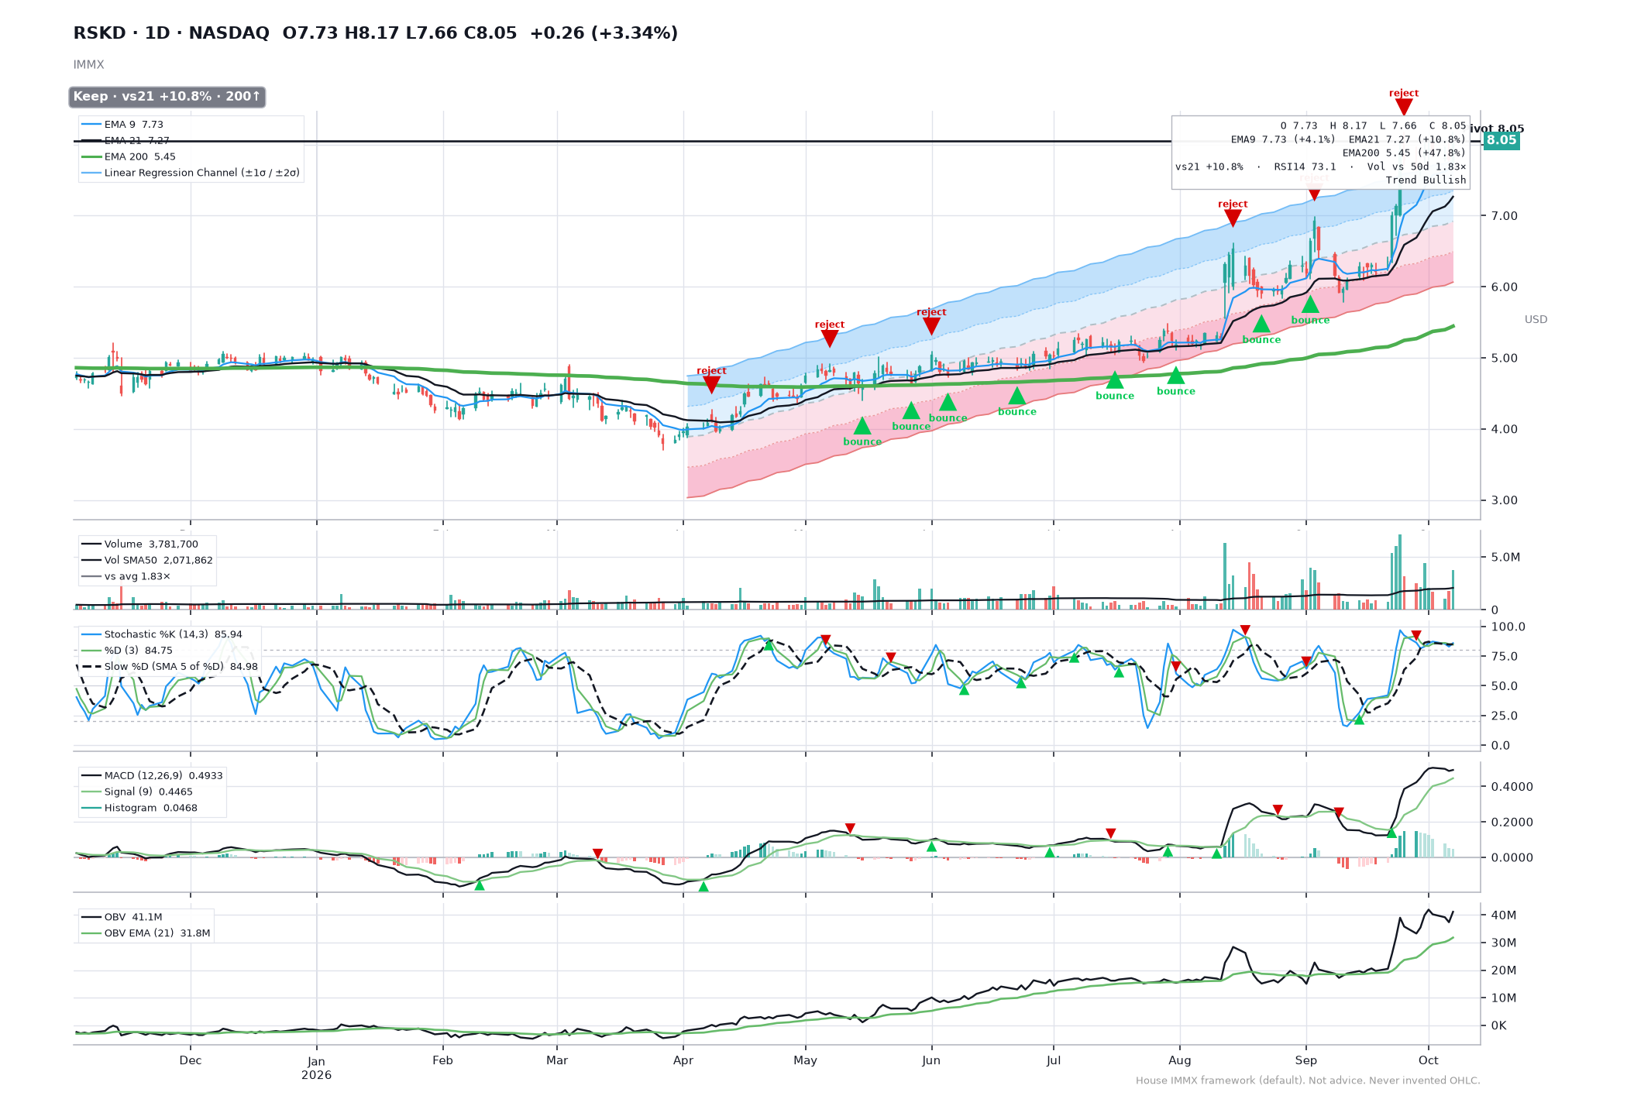
Task: Click the USD currency label on the price axis
Action: coord(1536,319)
